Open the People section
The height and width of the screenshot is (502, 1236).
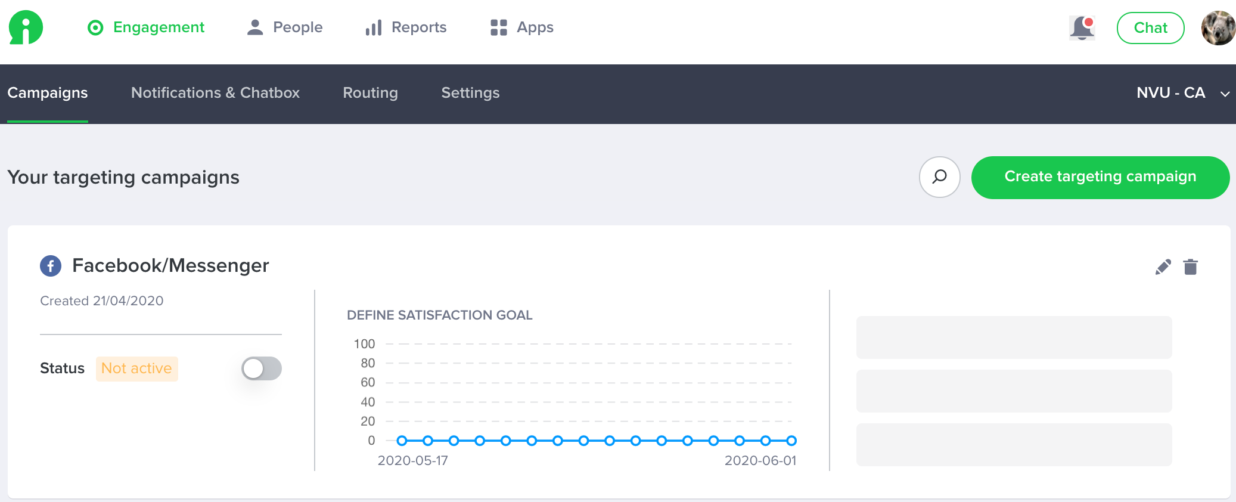284,27
